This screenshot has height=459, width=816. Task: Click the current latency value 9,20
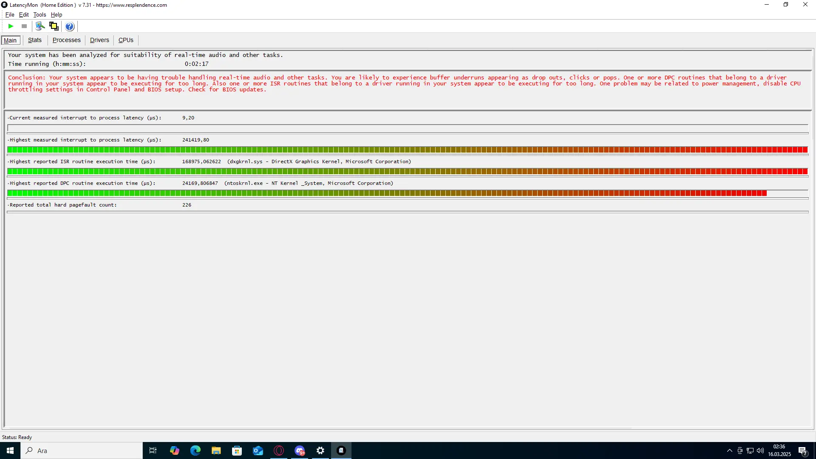188,118
